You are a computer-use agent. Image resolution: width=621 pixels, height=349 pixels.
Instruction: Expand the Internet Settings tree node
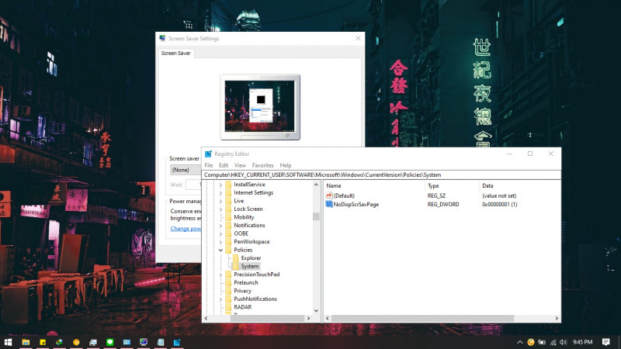220,192
